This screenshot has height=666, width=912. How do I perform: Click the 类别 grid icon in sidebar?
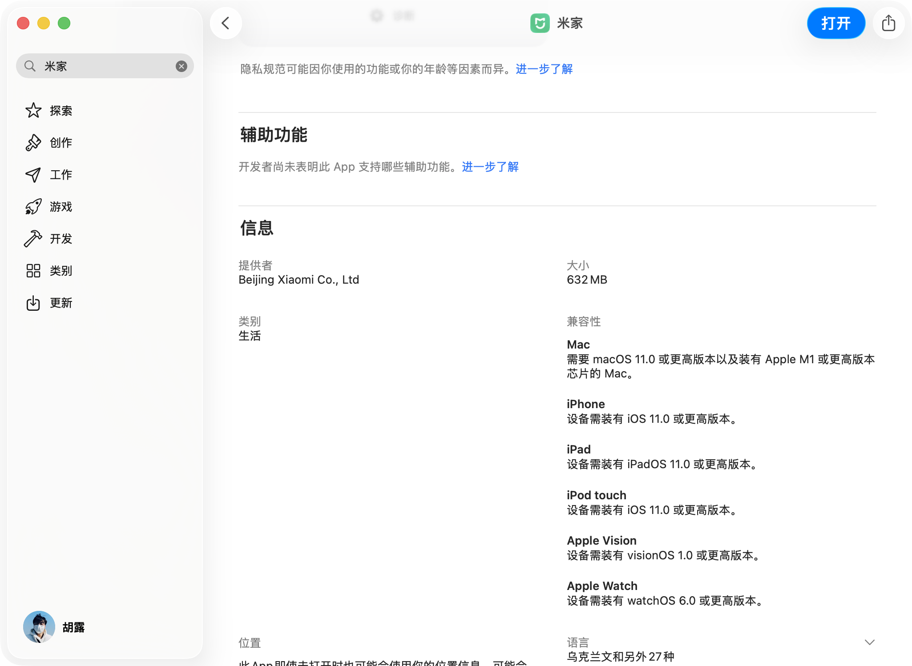(x=33, y=271)
